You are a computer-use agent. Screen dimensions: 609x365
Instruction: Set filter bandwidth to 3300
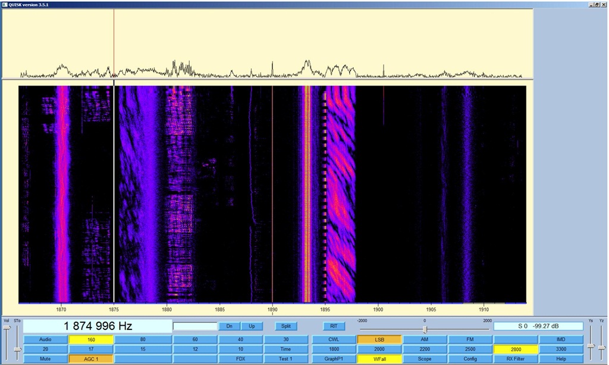pyautogui.click(x=561, y=349)
